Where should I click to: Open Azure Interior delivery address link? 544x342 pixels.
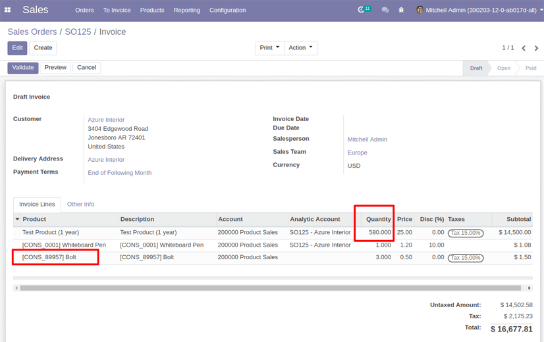(x=106, y=159)
